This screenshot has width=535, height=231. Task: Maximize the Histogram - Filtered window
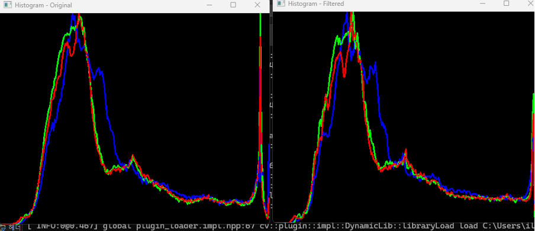[507, 3]
